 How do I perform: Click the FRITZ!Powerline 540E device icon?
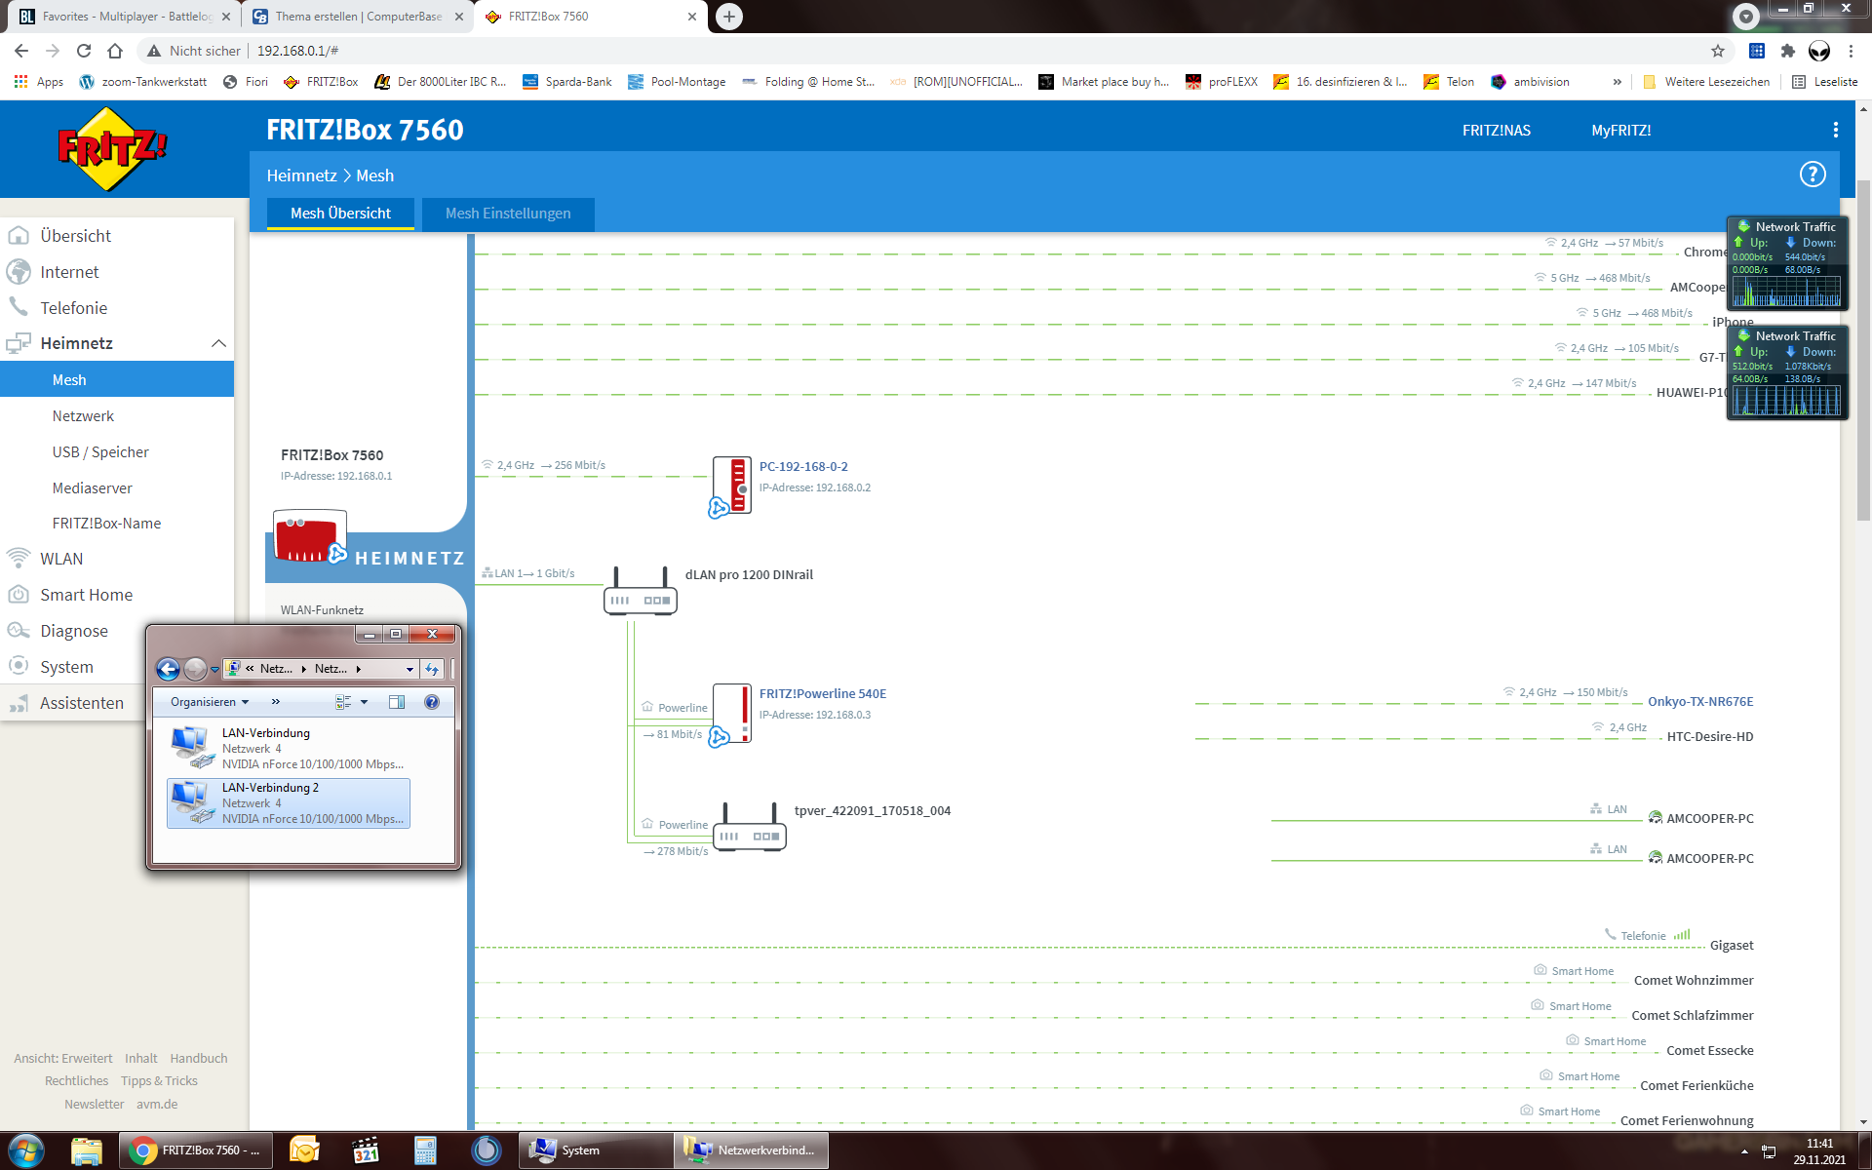tap(732, 715)
